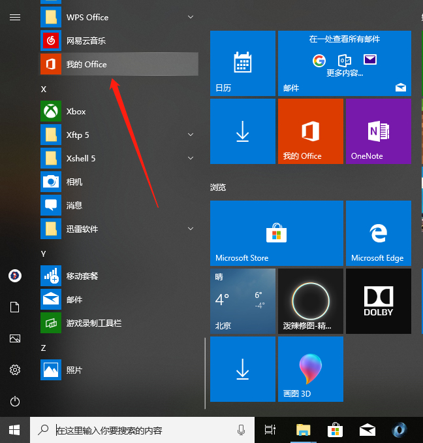This screenshot has width=423, height=443.
Task: Open 照片 photos app
Action: coord(119,370)
